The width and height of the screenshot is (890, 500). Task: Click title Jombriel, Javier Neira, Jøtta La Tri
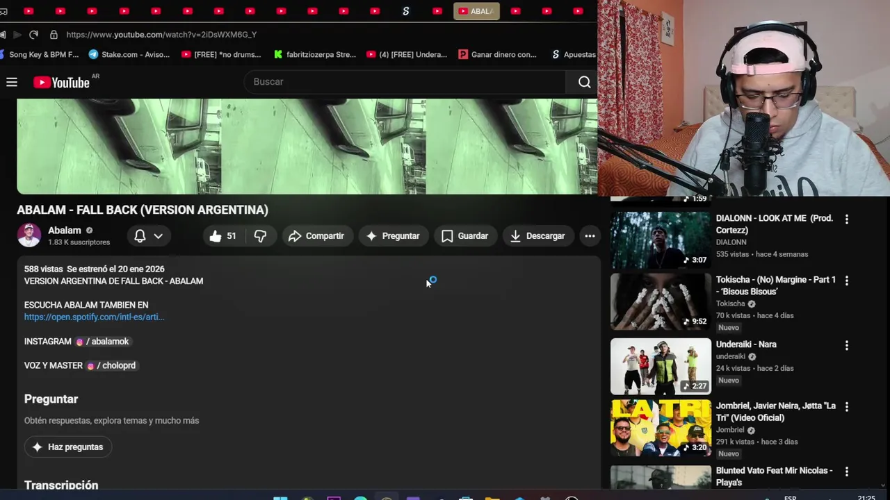[776, 412]
